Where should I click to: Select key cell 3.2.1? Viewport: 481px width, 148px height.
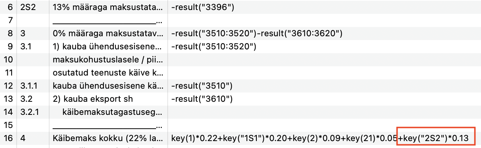[33, 113]
